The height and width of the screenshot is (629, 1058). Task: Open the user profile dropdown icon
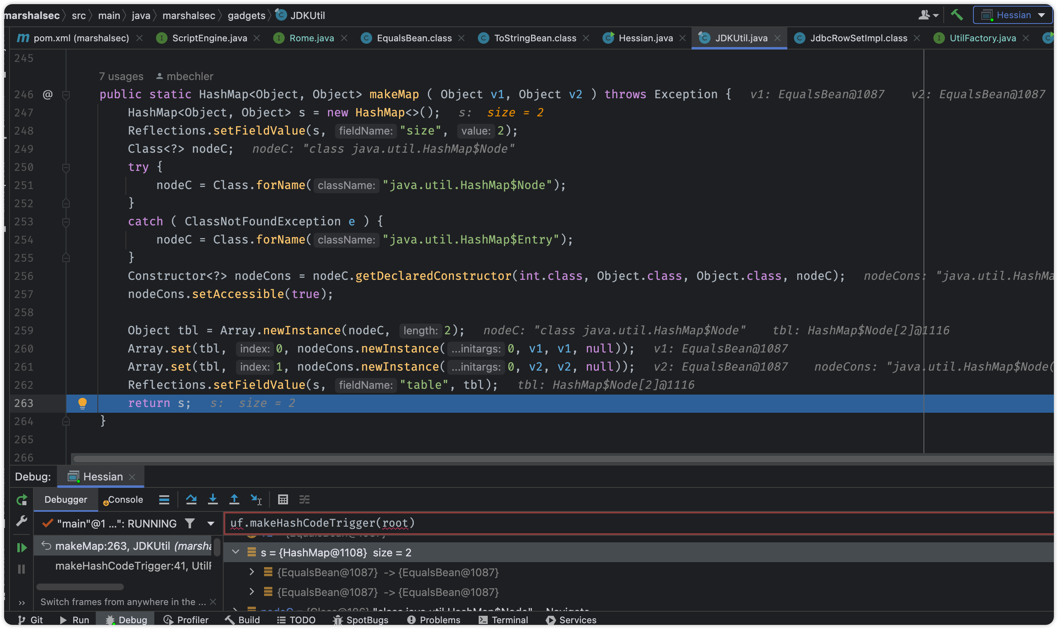click(x=928, y=15)
